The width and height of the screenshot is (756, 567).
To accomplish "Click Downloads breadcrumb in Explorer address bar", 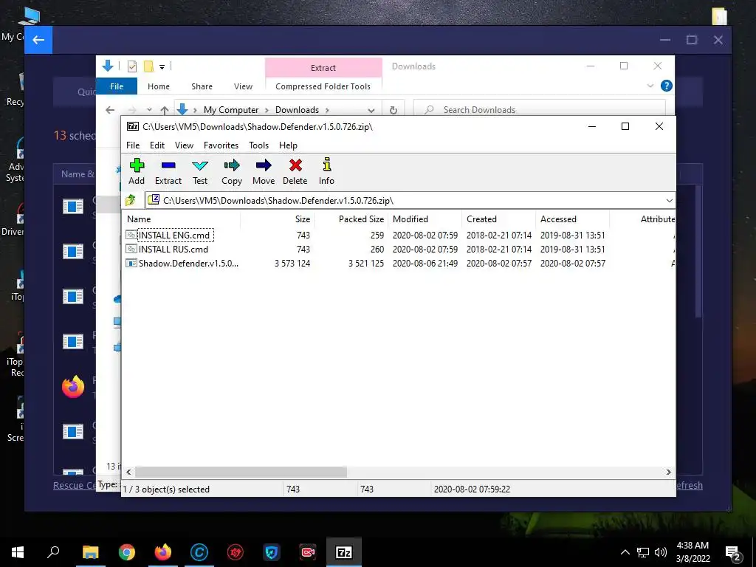I will pos(297,110).
